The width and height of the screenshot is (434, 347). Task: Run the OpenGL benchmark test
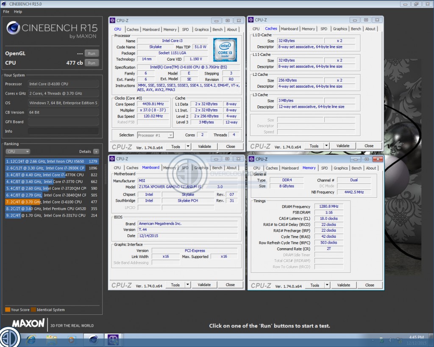point(92,53)
